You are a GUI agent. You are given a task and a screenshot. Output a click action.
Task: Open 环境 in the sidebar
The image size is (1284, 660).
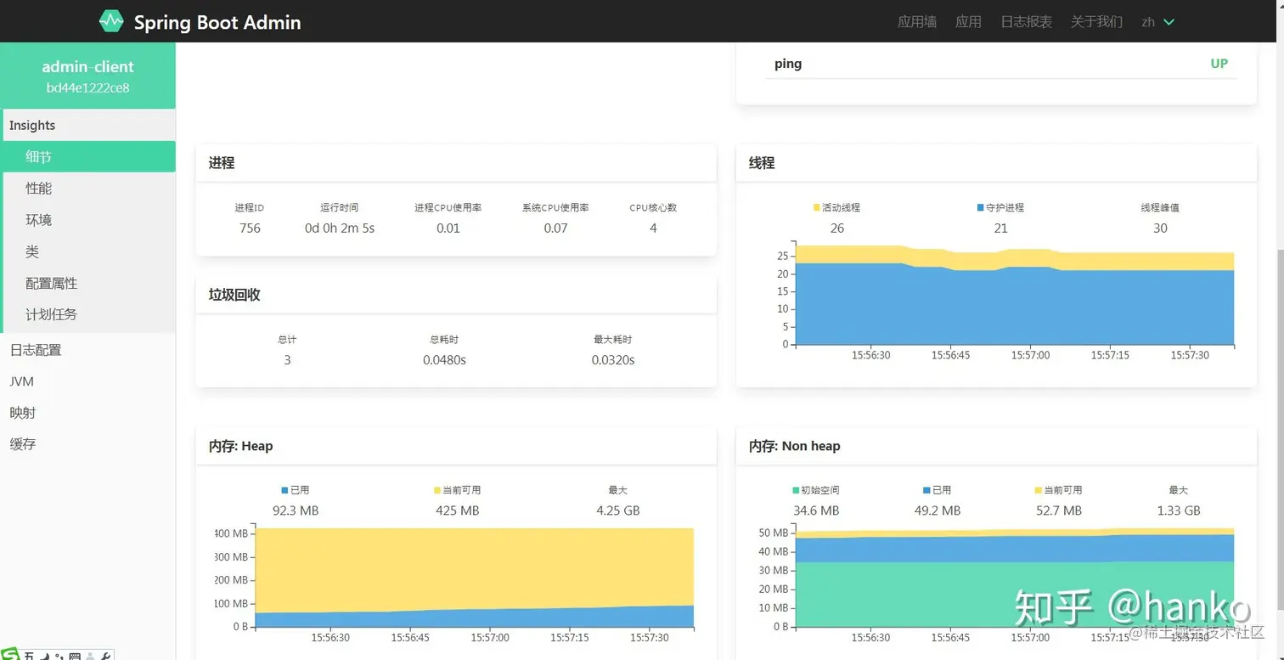pyautogui.click(x=89, y=220)
